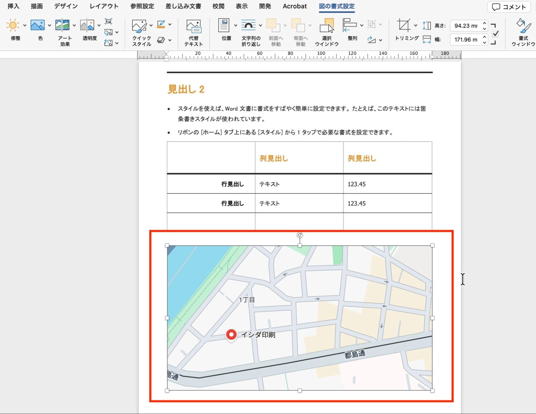Image resolution: width=536 pixels, height=414 pixels.
Task: Open クイックスタイル quick styles gallery
Action: pos(139,26)
